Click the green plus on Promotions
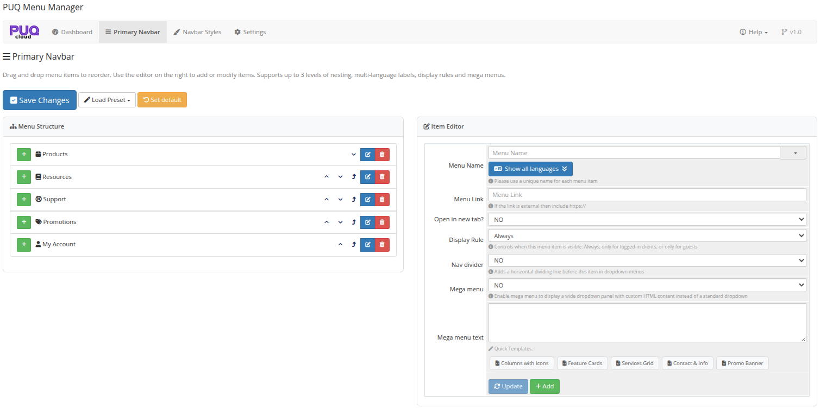The height and width of the screenshot is (415, 820). 24,222
